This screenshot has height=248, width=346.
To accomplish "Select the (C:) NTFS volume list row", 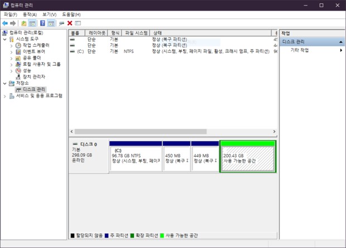I will point(173,51).
